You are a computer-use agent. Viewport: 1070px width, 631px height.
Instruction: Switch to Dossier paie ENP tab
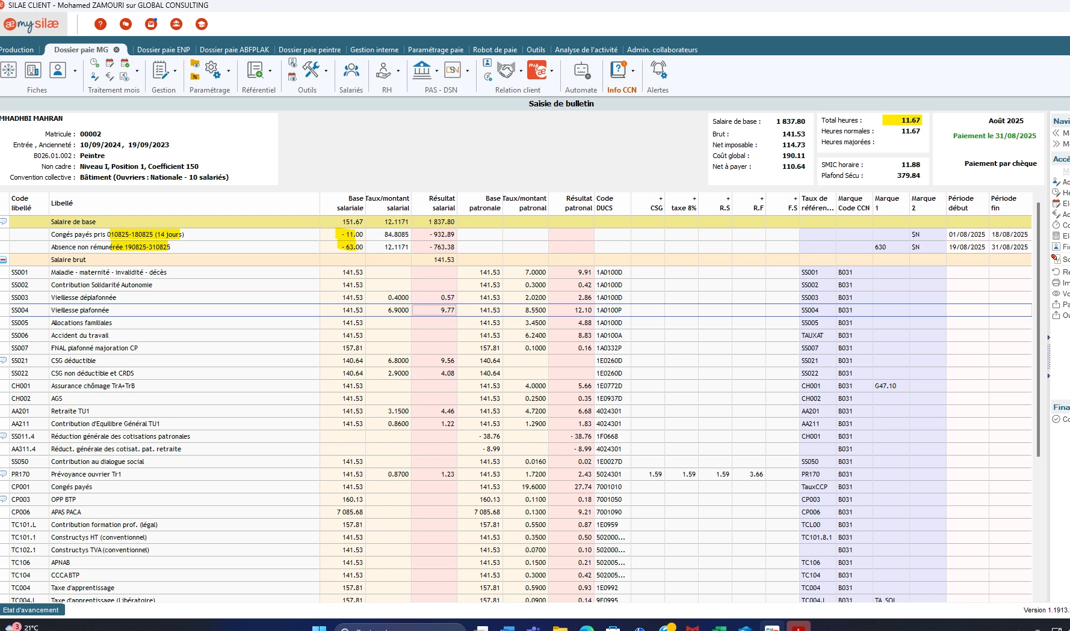click(x=163, y=50)
